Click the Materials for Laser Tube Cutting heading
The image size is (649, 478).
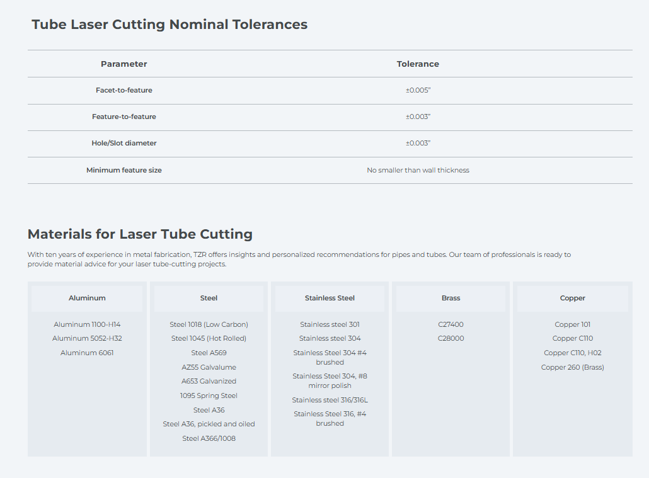[140, 234]
